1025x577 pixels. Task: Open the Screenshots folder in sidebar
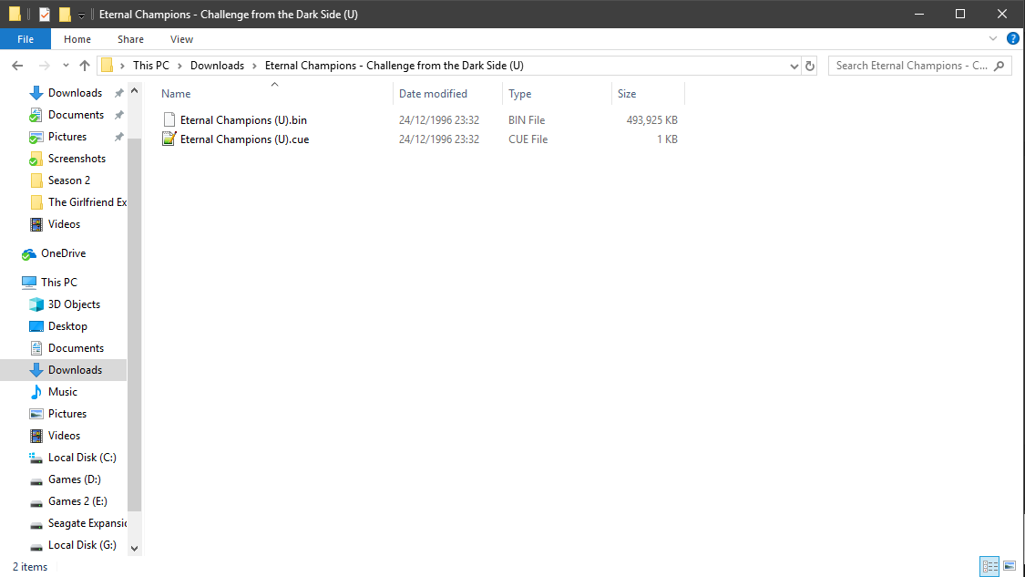tap(77, 159)
